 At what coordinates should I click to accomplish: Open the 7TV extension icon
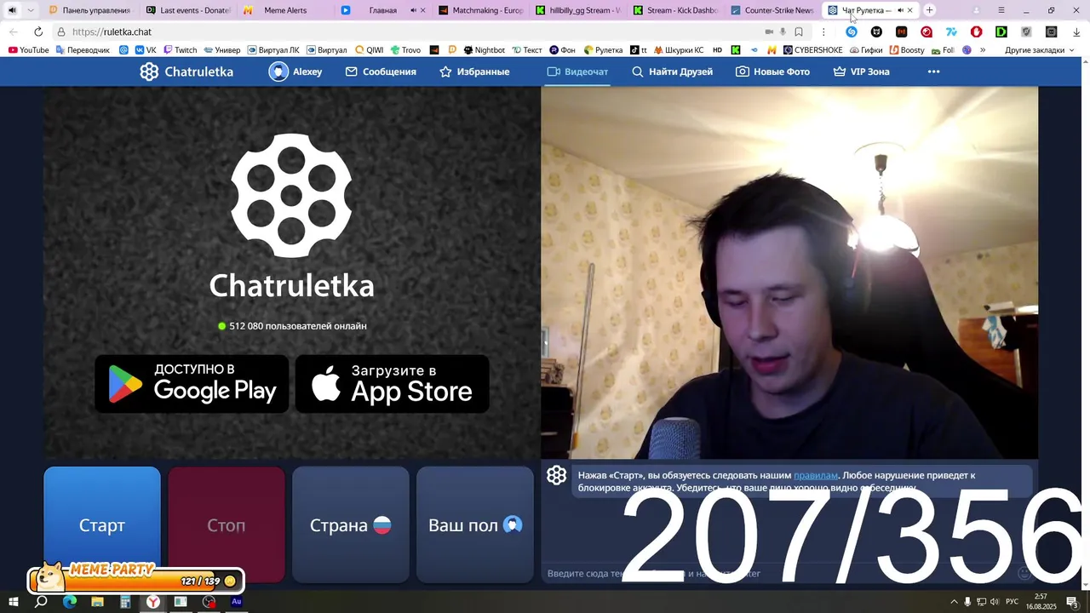(951, 32)
